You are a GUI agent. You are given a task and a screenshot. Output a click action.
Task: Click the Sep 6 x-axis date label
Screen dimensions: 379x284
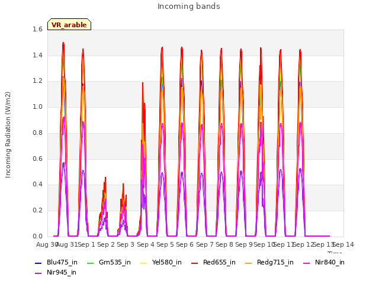pos(185,244)
